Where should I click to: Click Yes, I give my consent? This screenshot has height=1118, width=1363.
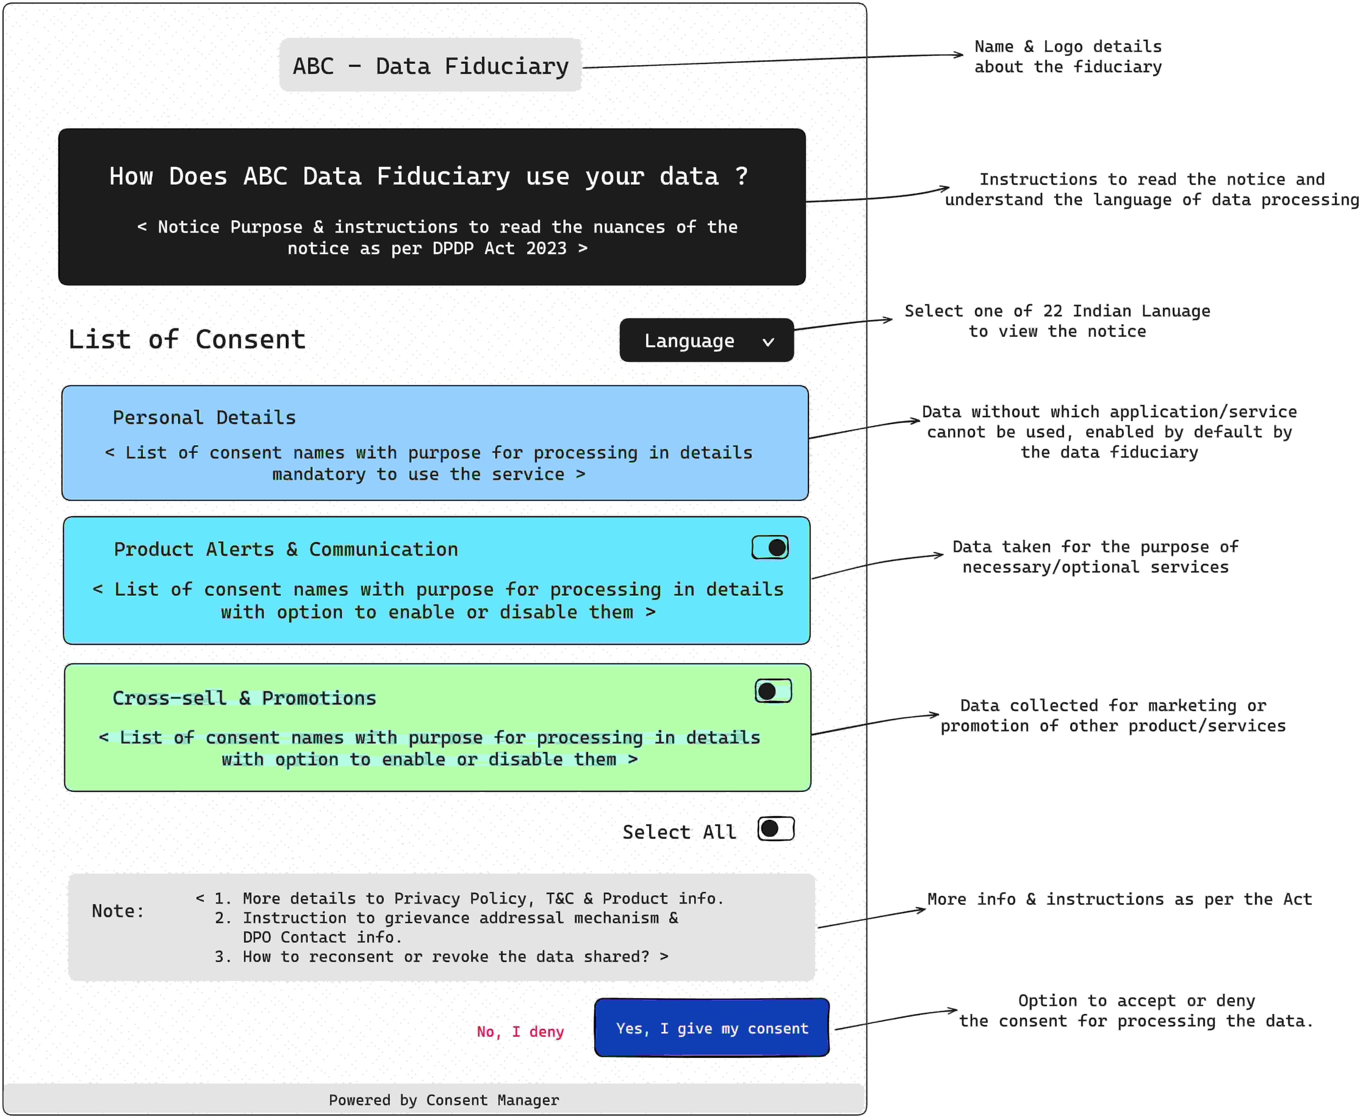(712, 1028)
